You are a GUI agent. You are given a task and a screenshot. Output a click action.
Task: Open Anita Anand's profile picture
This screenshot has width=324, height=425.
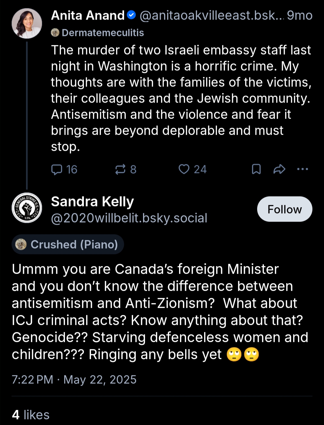(x=27, y=23)
